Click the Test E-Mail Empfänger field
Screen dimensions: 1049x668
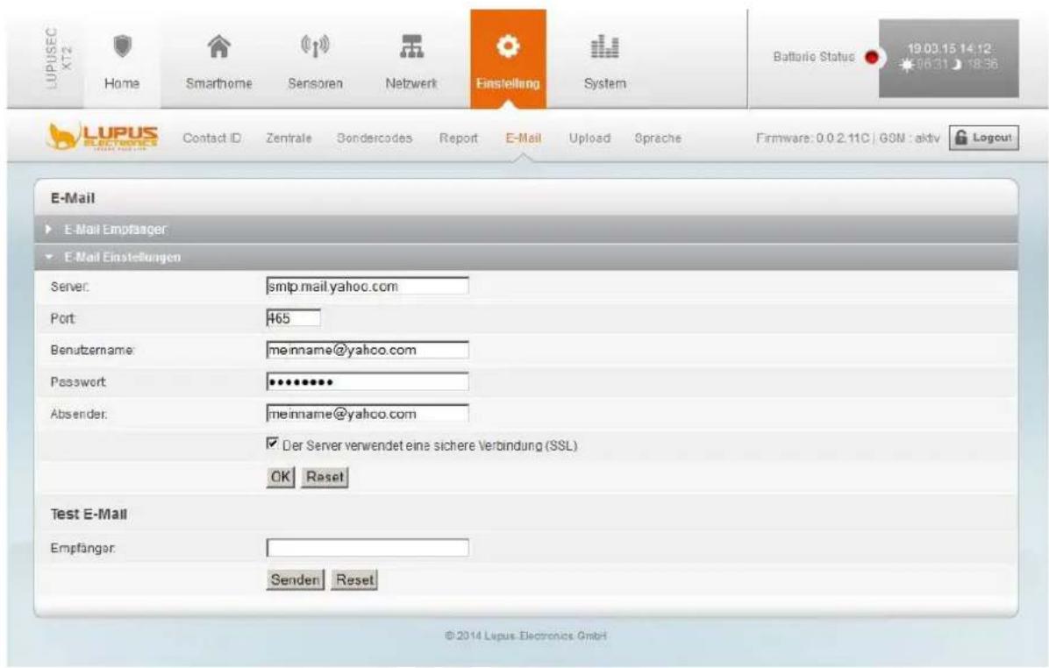pos(368,548)
